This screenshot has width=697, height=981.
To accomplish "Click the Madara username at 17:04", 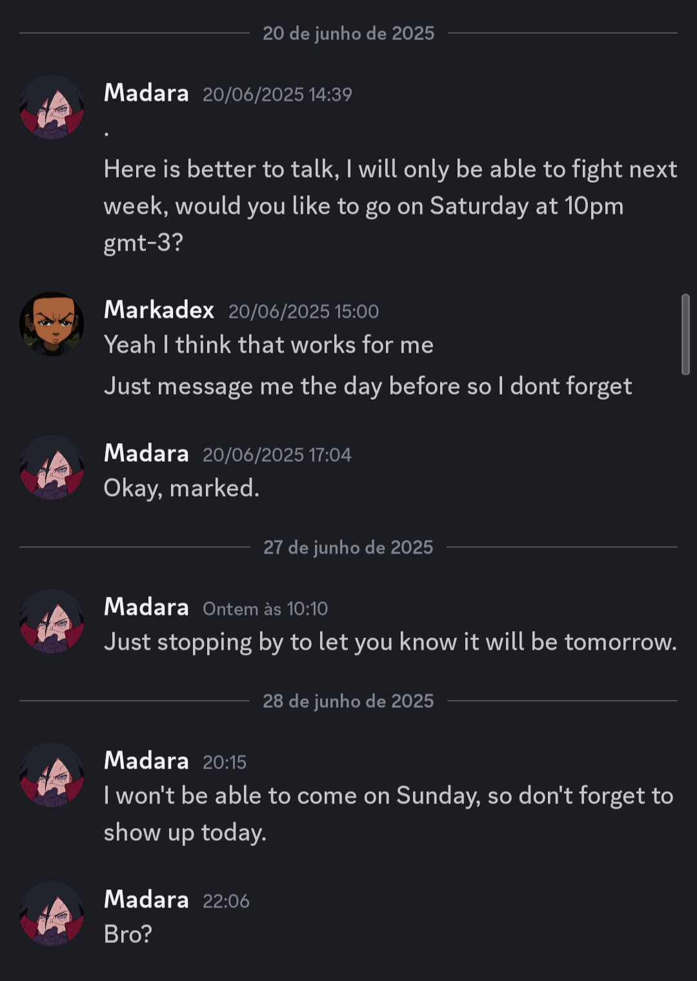I will [146, 453].
